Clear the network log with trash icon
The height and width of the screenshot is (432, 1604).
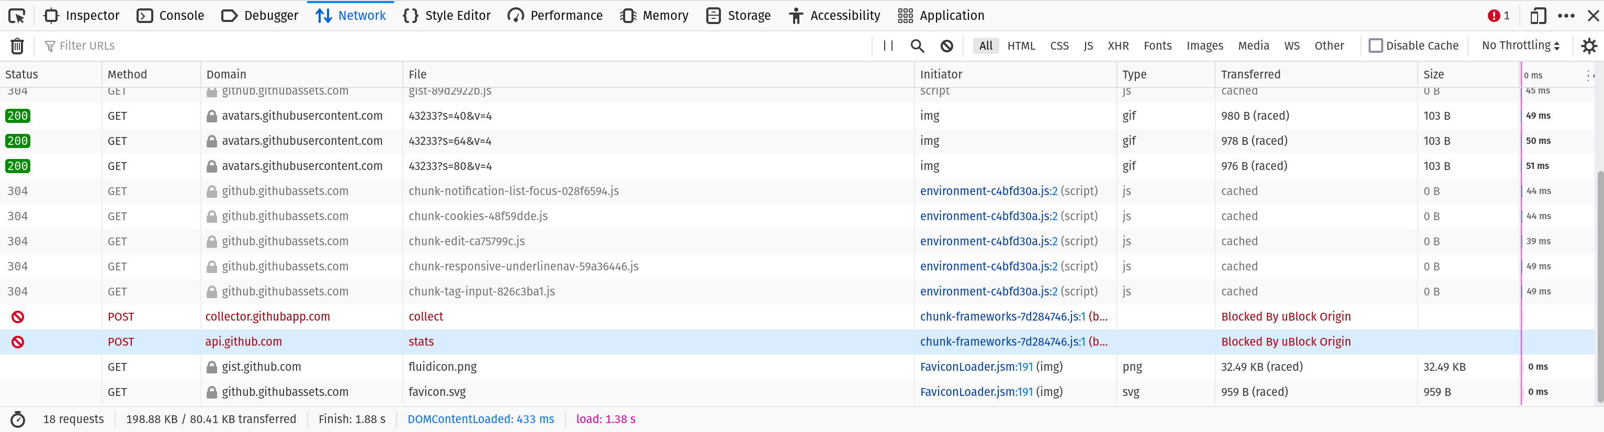point(17,46)
